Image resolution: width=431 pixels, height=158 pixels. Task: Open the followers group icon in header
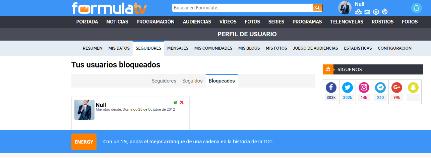click(x=358, y=12)
